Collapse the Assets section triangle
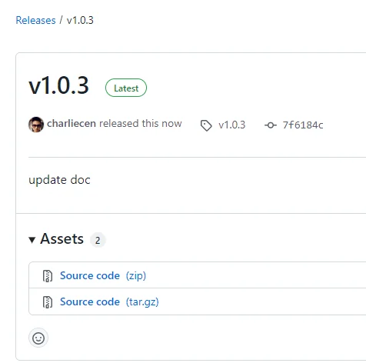366x363 pixels. (x=32, y=240)
